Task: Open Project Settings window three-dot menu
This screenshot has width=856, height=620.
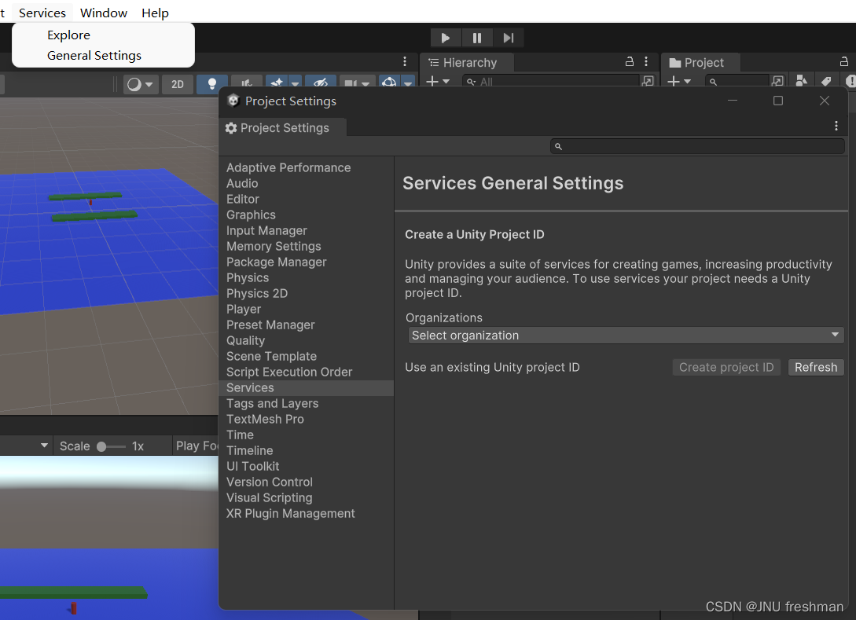Action: (x=836, y=126)
